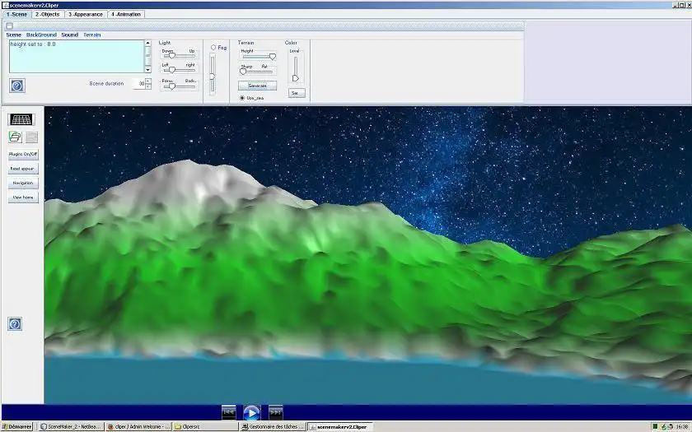This screenshot has width=692, height=432.
Task: Click the Scene duration value field
Action: tap(139, 84)
